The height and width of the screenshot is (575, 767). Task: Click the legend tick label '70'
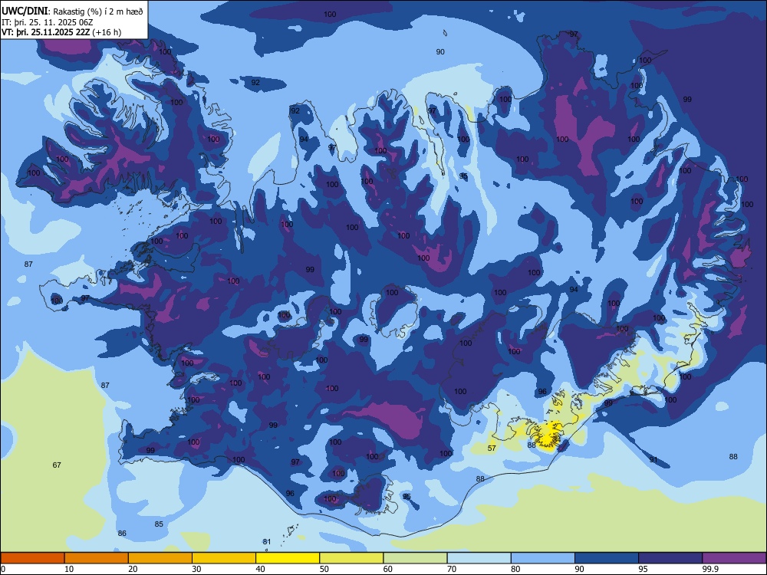[452, 569]
